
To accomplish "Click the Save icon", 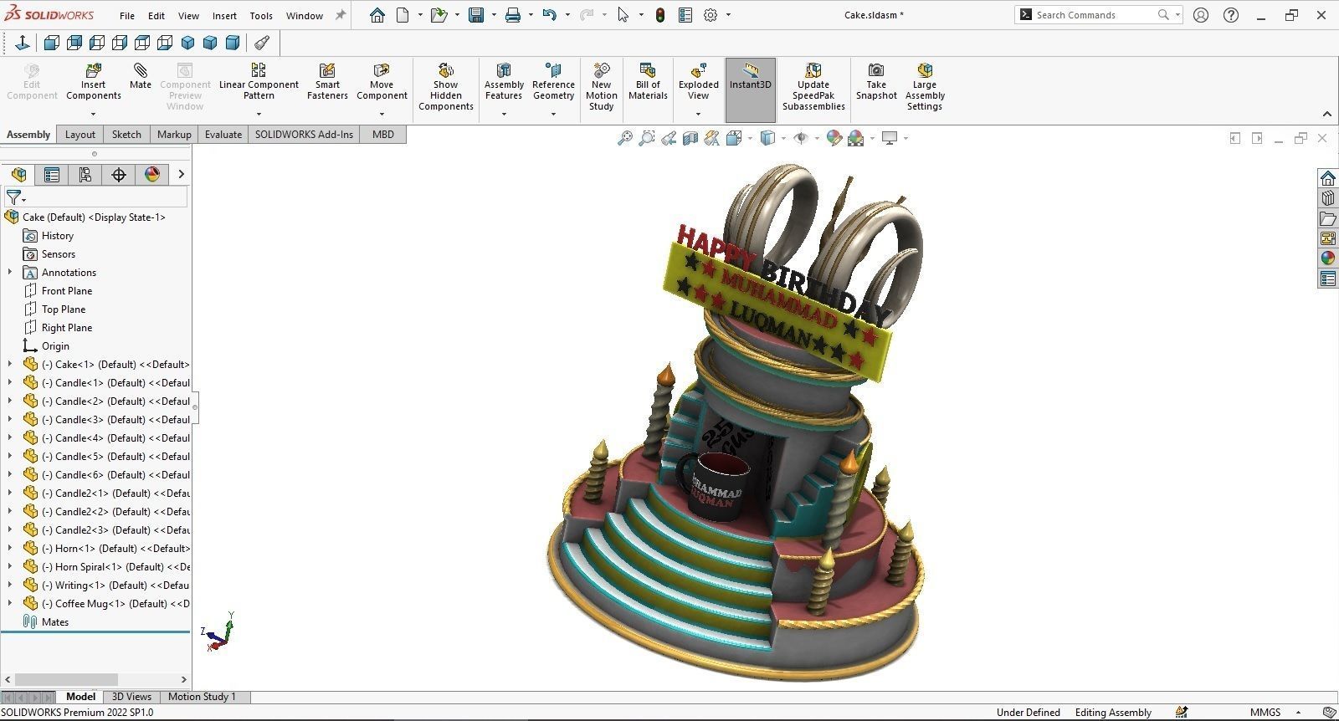I will click(x=476, y=15).
